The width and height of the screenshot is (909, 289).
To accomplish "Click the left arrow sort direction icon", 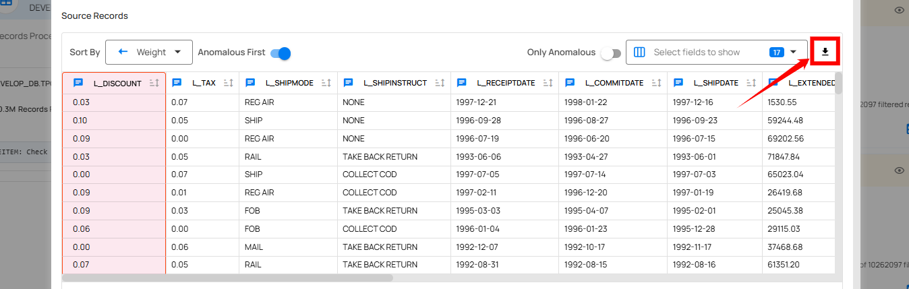I will tap(123, 52).
